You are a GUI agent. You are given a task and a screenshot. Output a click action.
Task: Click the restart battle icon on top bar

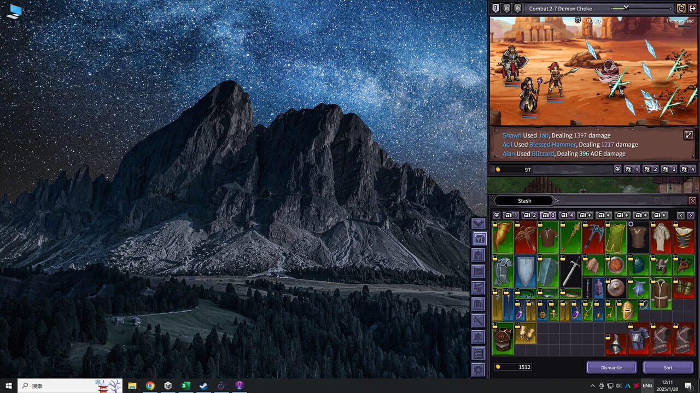click(681, 8)
